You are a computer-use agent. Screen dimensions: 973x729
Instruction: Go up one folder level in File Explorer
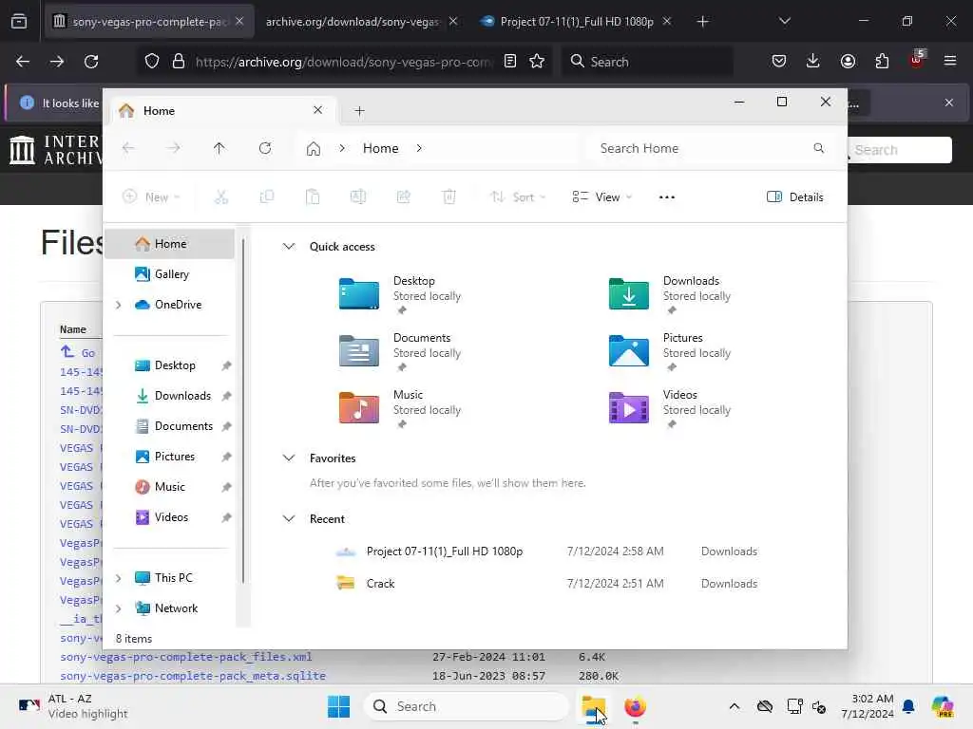pyautogui.click(x=219, y=148)
